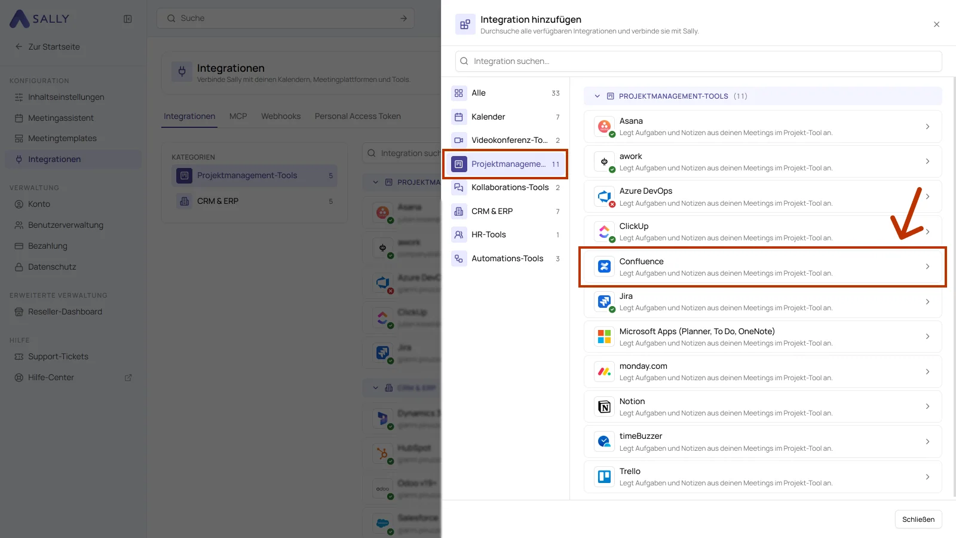Open awork details via its chevron
This screenshot has height=538, width=956.
pos(927,161)
